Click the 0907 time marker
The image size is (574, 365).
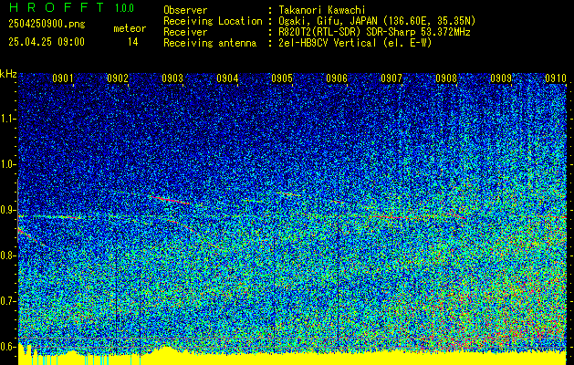391,78
